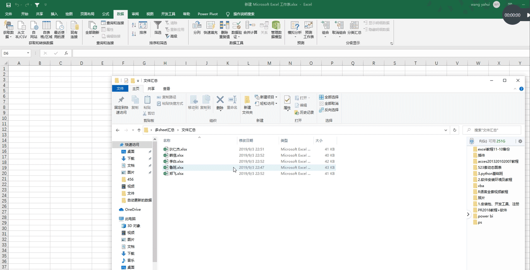
Task: Click the Up arrow in Explorer navigation
Action: tap(139, 130)
